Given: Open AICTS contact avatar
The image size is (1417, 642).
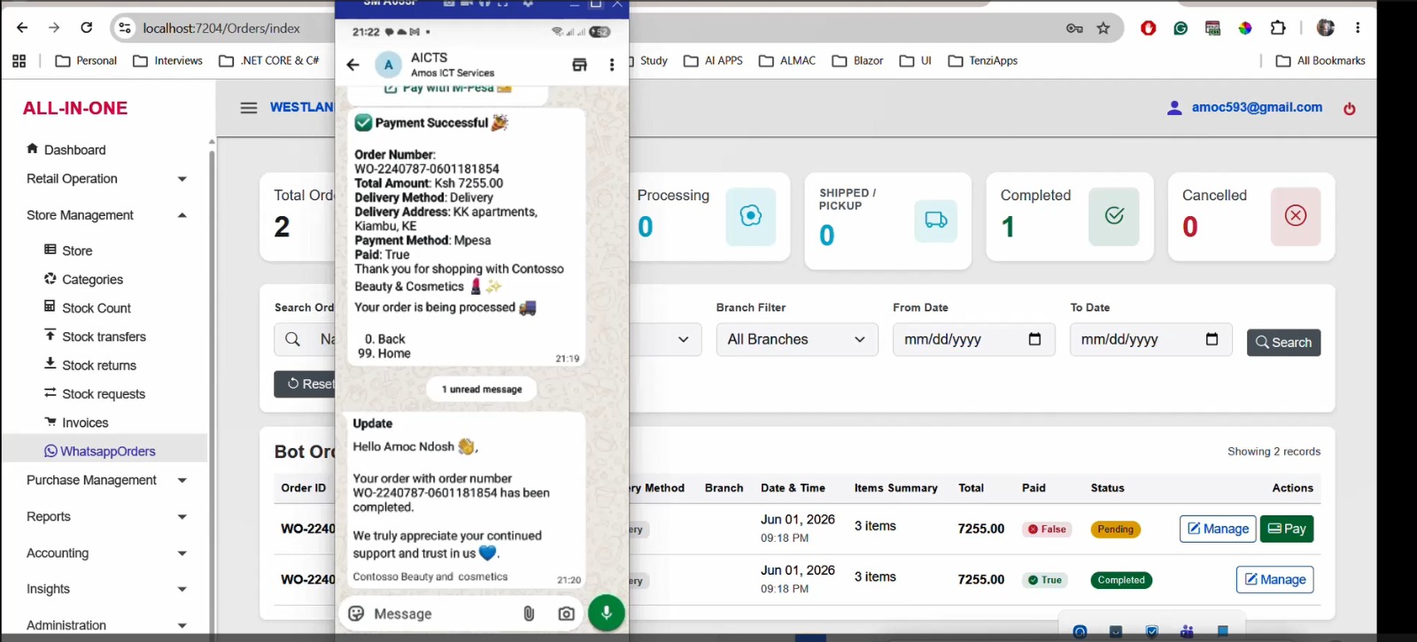Looking at the screenshot, I should point(388,65).
